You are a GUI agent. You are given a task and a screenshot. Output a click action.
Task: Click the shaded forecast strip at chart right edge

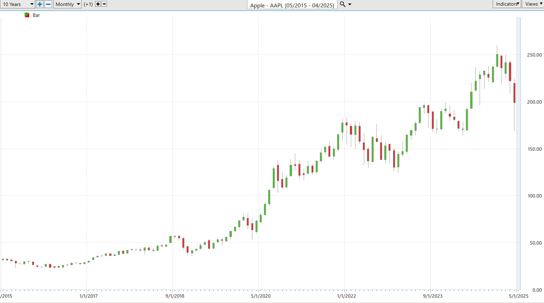point(518,153)
